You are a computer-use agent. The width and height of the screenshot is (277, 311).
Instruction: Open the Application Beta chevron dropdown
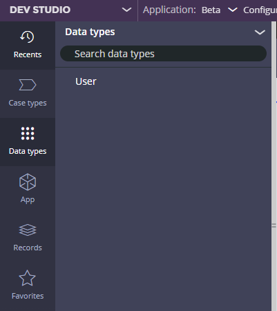pyautogui.click(x=232, y=10)
